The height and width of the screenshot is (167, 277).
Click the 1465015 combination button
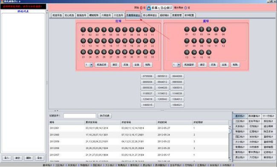pos(147,105)
